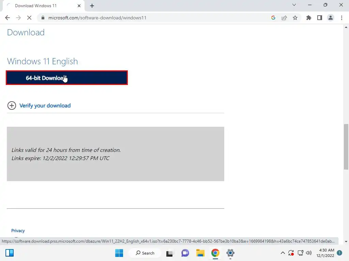Bookmark this tab with the star icon
Screen dimensions: 349x261
coord(295,18)
